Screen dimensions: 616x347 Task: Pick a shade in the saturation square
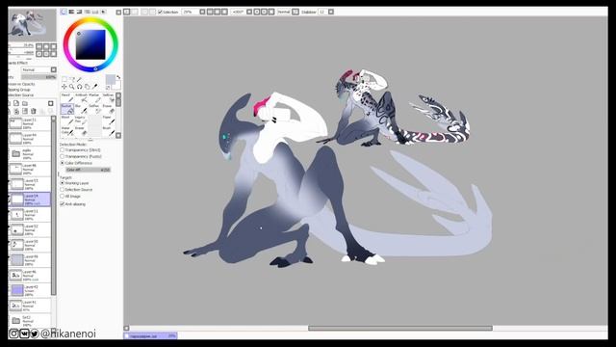(90, 44)
